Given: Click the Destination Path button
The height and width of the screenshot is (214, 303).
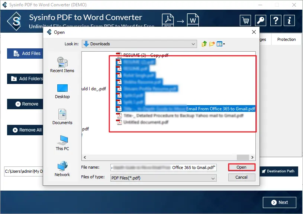Looking at the screenshot, I should (278, 171).
